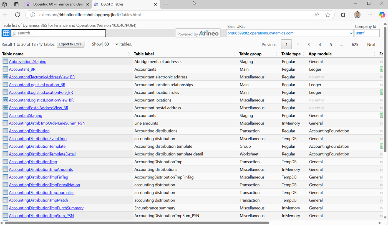The width and height of the screenshot is (388, 225).
Task: Jump to page 625 of results
Action: 355,45
